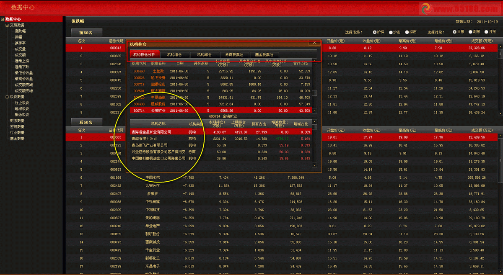The height and width of the screenshot is (275, 503).
Task: Select 连续上涨 in the sidebar
Action: (x=22, y=61)
